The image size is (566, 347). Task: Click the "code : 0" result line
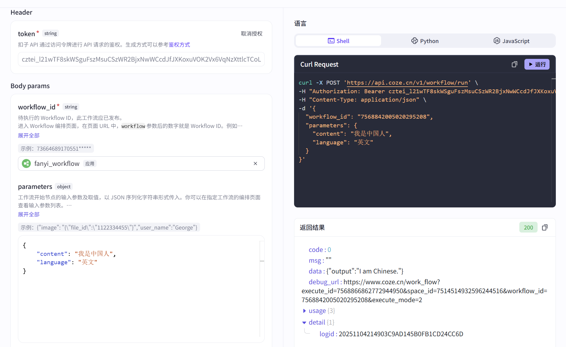320,250
